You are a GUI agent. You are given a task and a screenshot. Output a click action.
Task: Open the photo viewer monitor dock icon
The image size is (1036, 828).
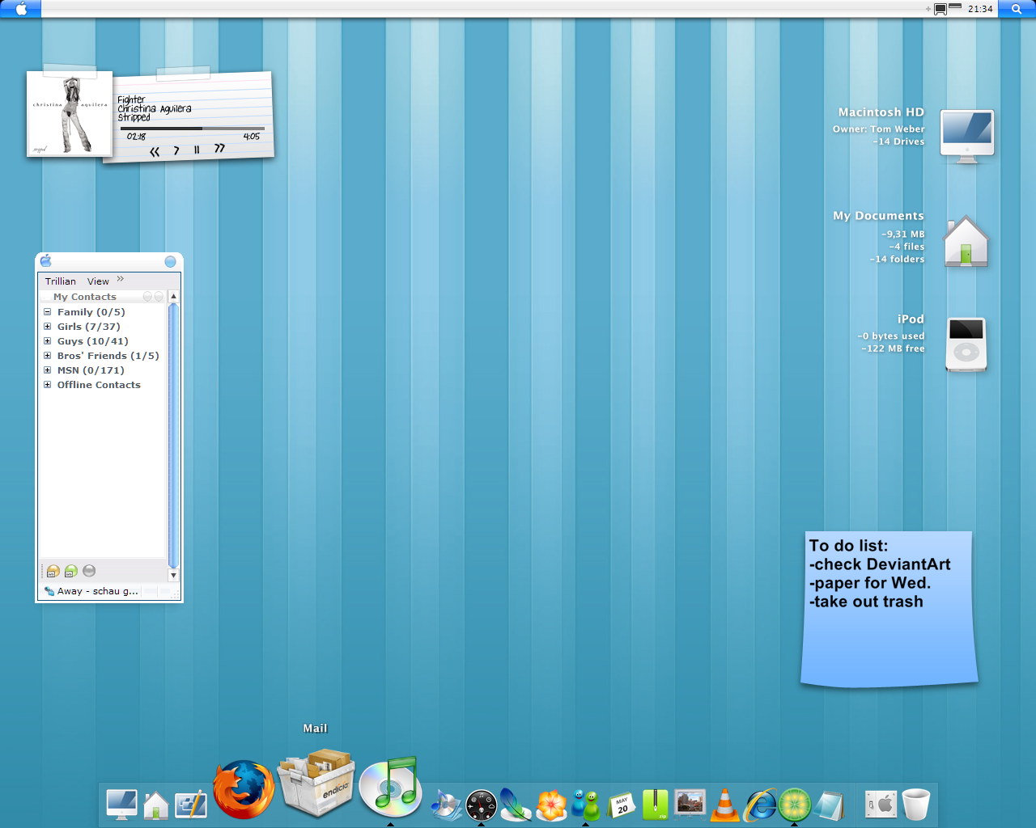[690, 805]
